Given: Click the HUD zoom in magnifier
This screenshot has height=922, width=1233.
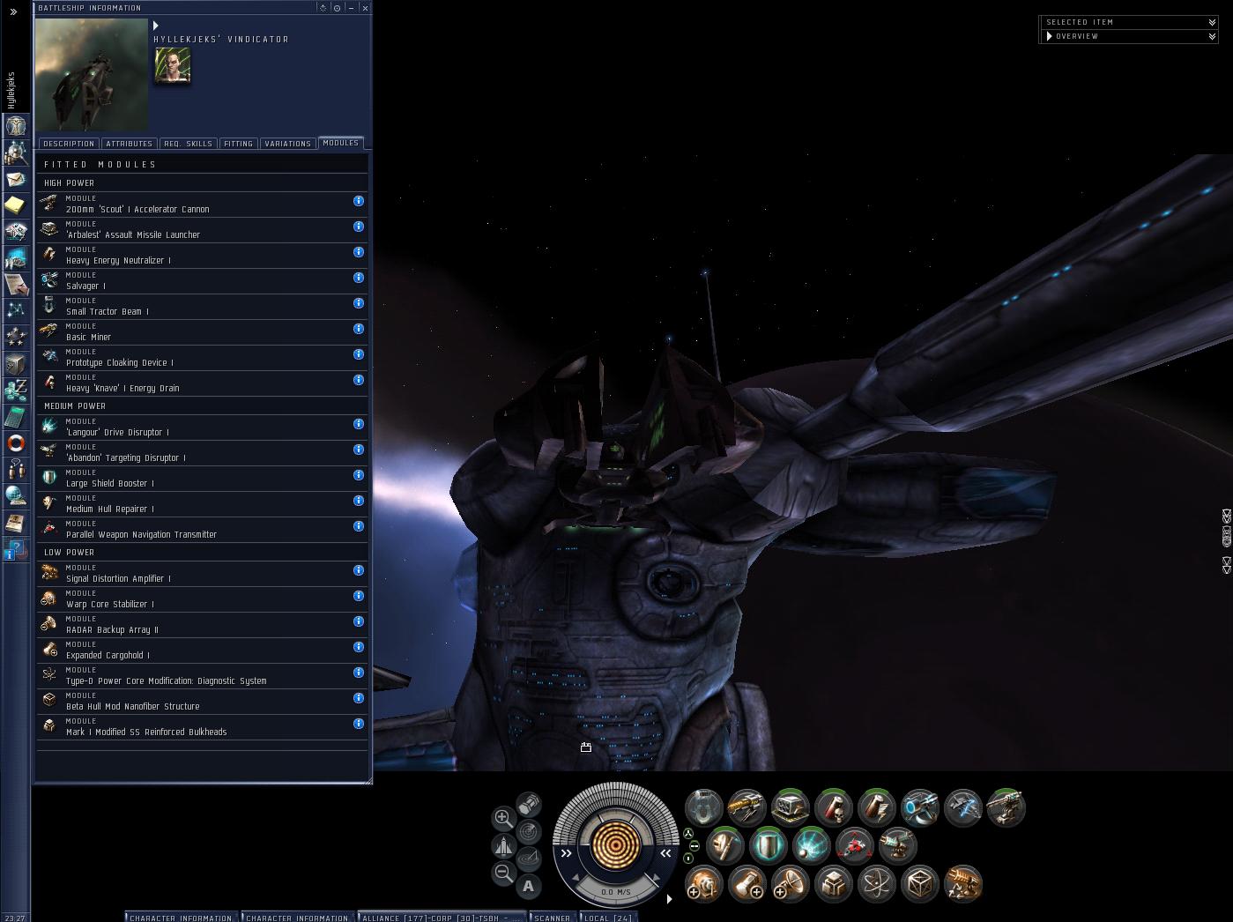Looking at the screenshot, I should pyautogui.click(x=503, y=818).
